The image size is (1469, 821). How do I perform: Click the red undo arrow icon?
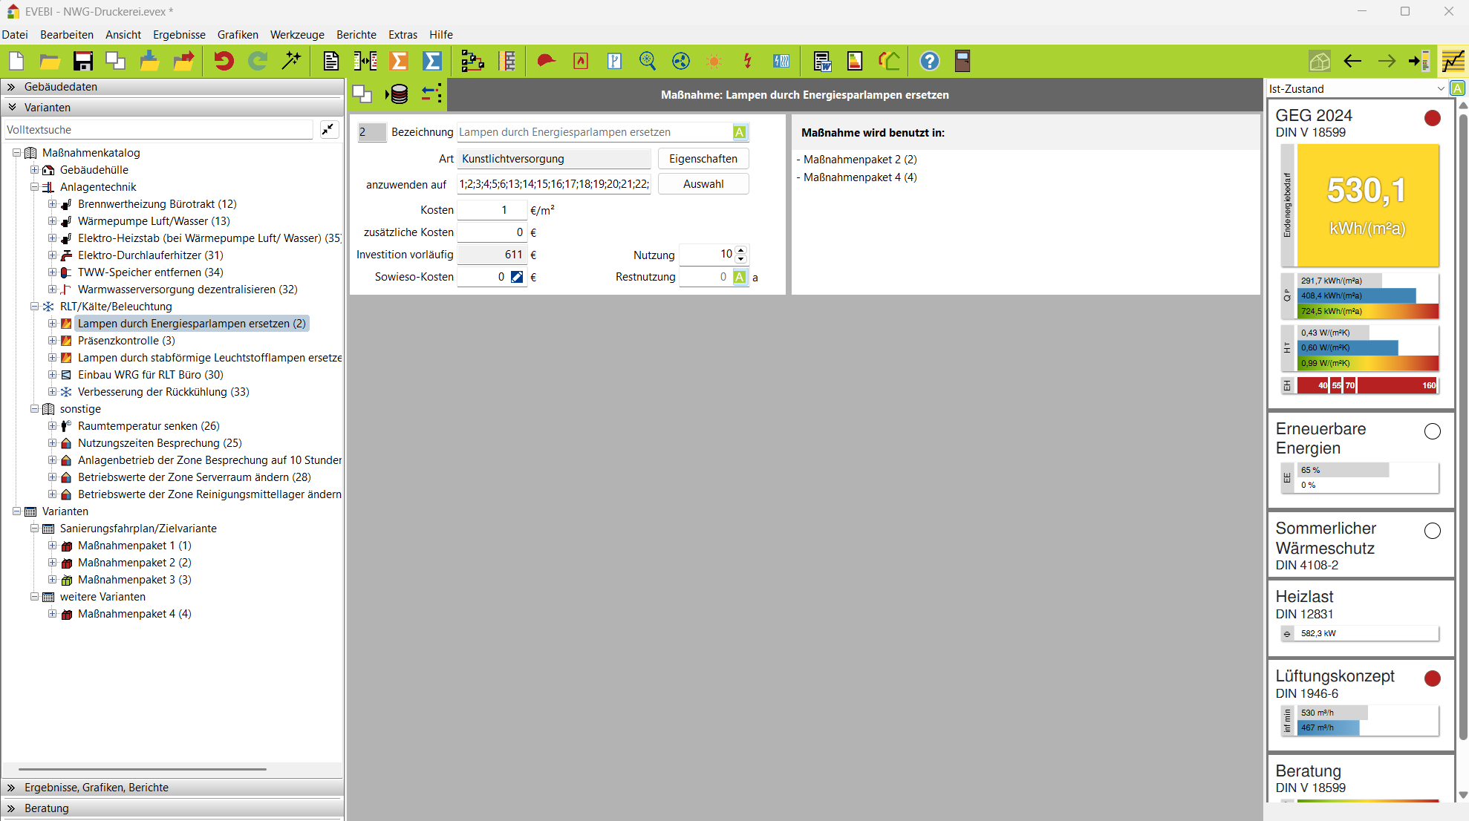(x=223, y=61)
